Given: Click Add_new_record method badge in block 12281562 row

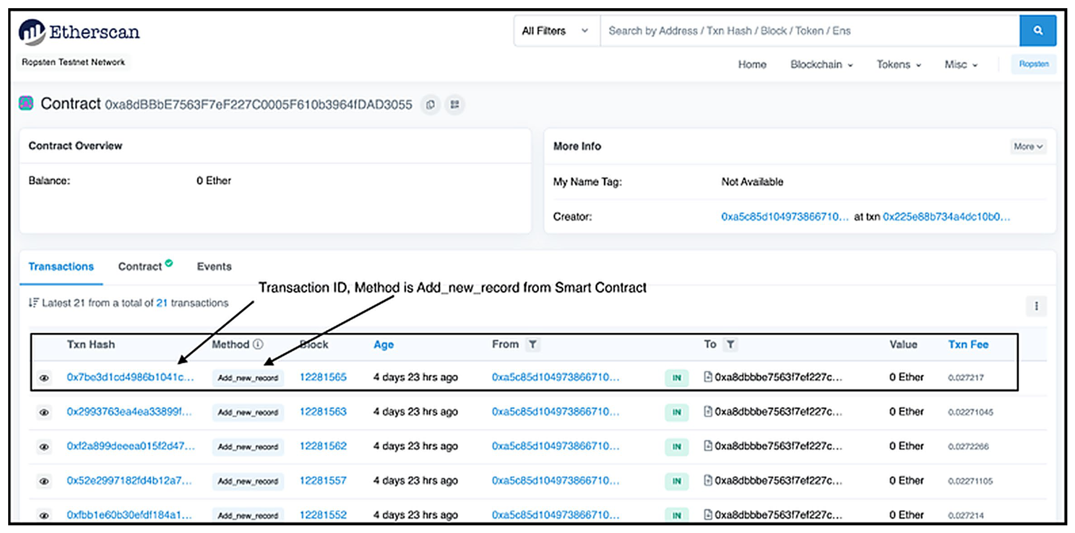Looking at the screenshot, I should click(248, 447).
